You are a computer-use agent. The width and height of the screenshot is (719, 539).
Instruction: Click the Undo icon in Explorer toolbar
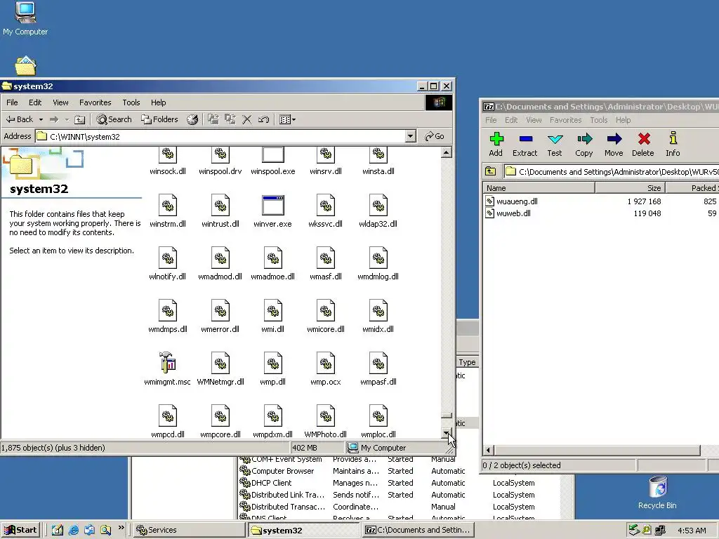(263, 119)
